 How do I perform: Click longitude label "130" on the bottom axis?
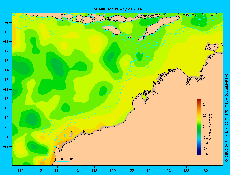205,171
